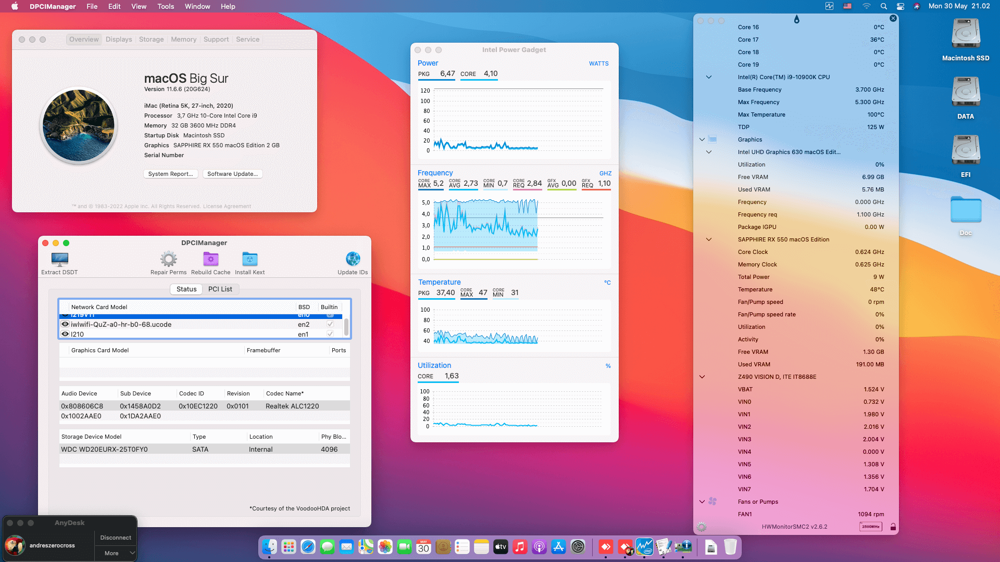Image resolution: width=1000 pixels, height=562 pixels.
Task: Click the Rebuild Cache icon
Action: point(210,259)
